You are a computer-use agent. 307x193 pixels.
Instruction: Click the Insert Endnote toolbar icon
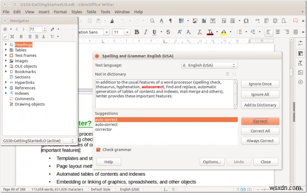coord(275,21)
